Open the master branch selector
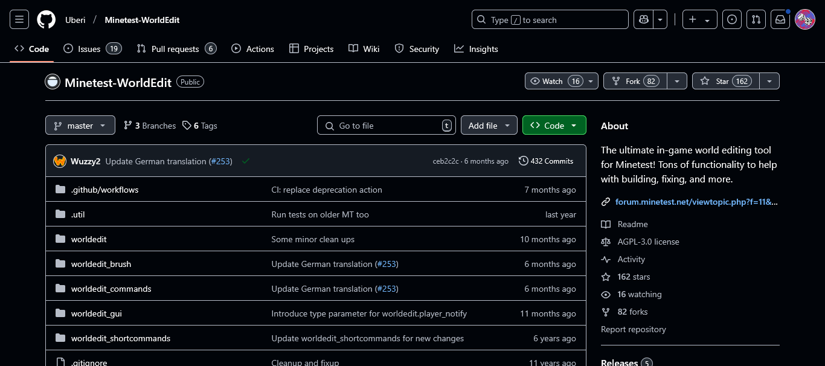This screenshot has height=366, width=825. pos(80,126)
